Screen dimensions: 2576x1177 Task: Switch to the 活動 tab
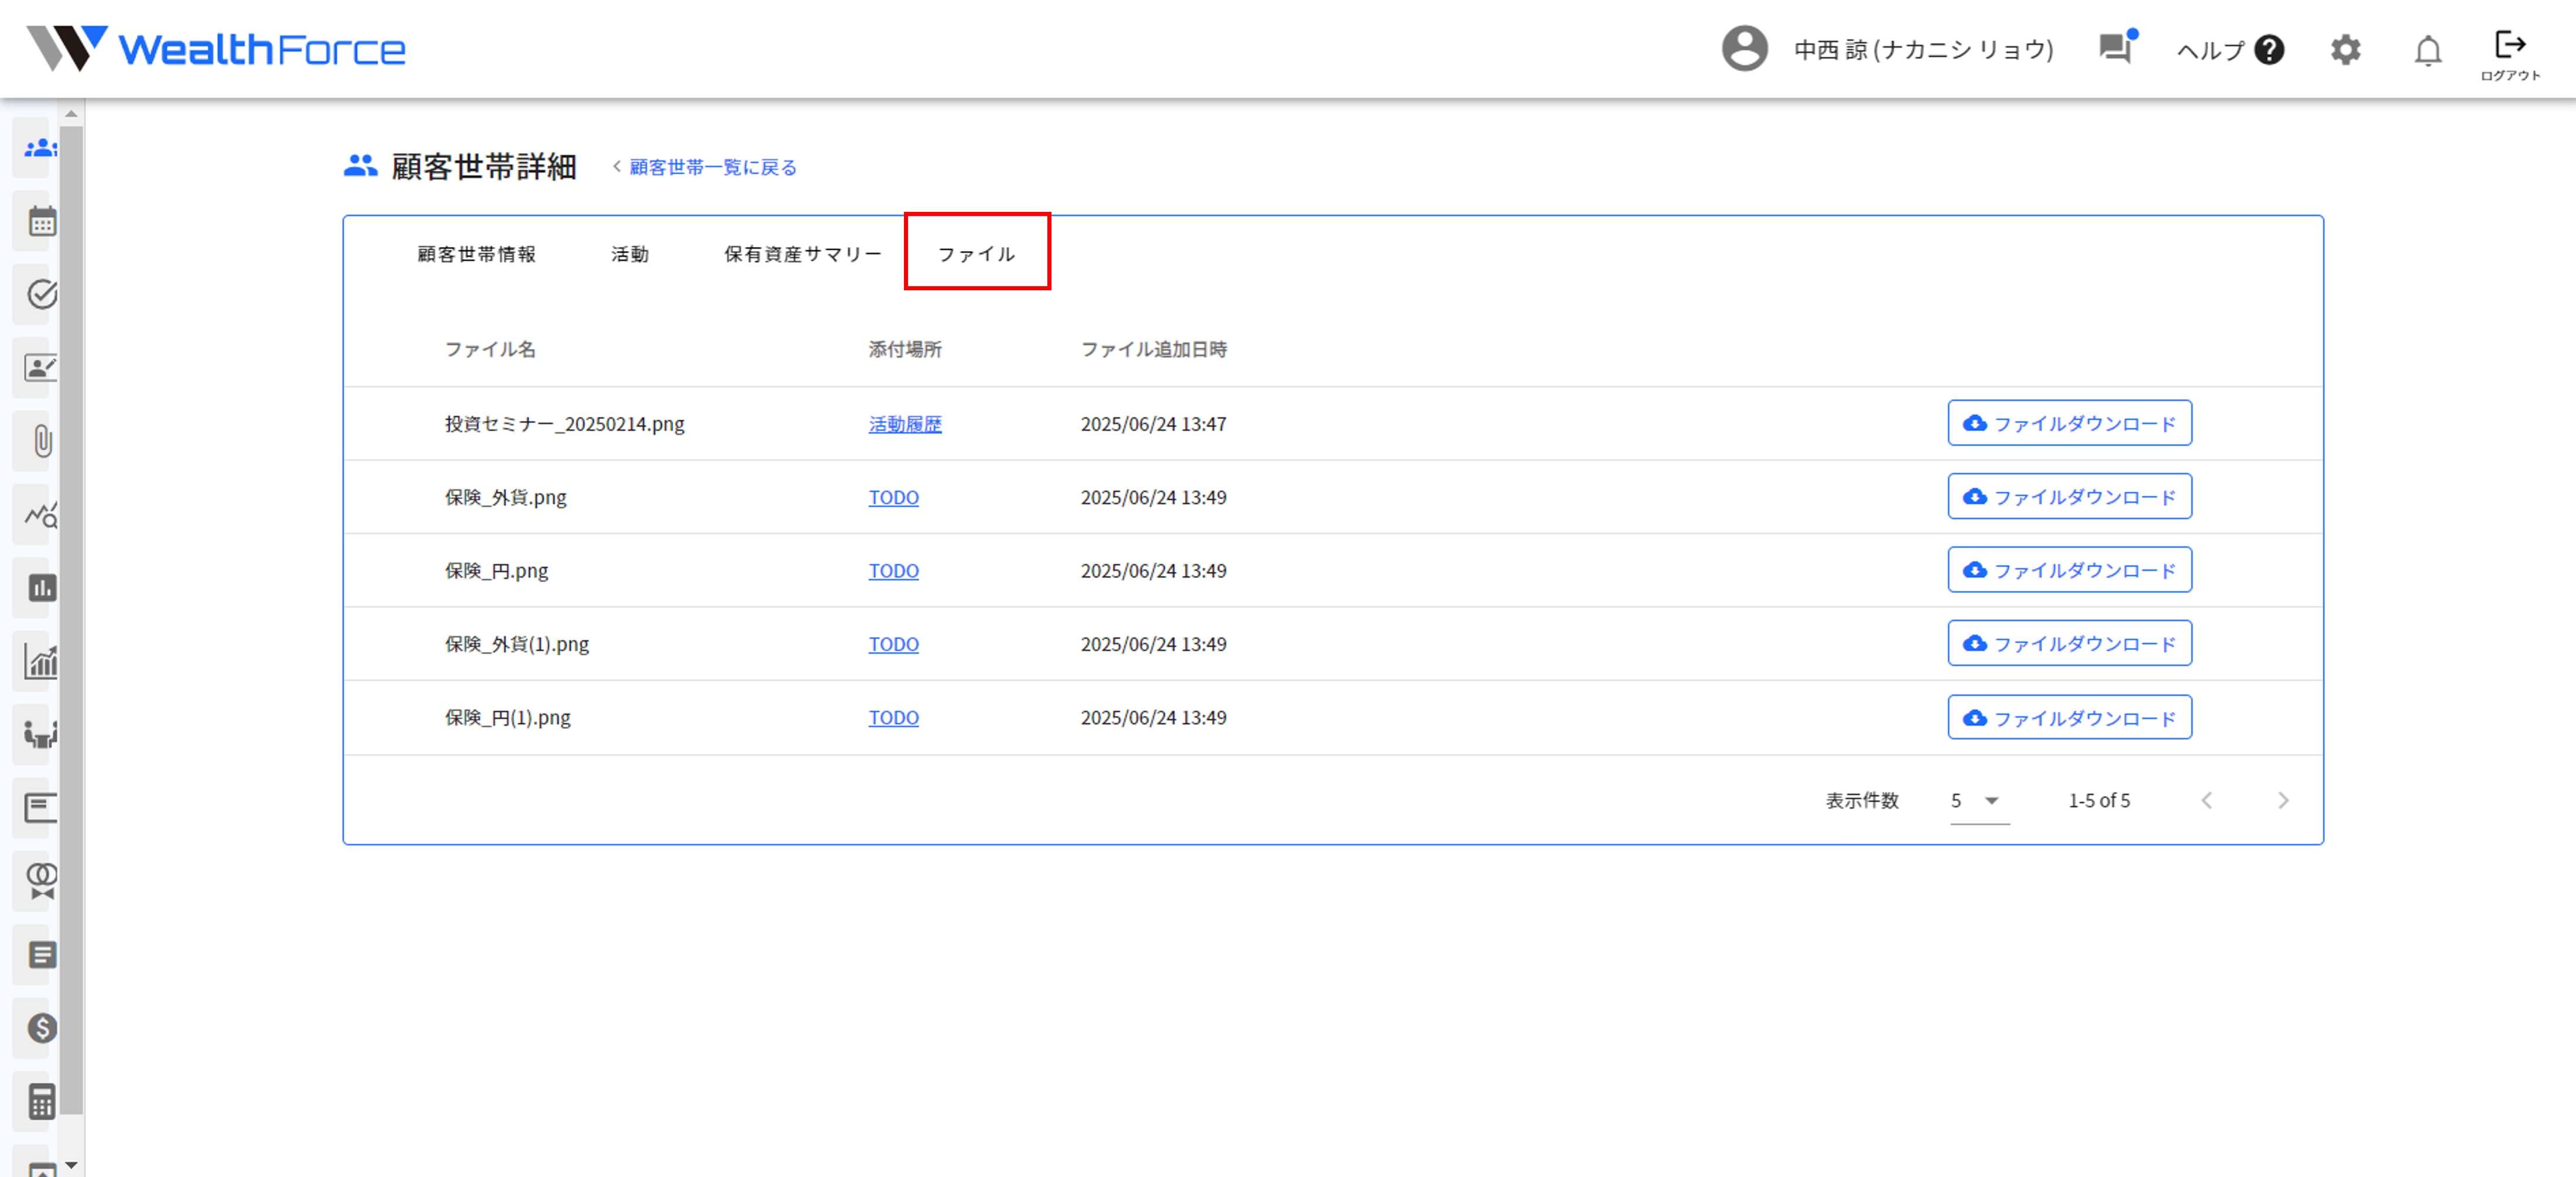(629, 254)
